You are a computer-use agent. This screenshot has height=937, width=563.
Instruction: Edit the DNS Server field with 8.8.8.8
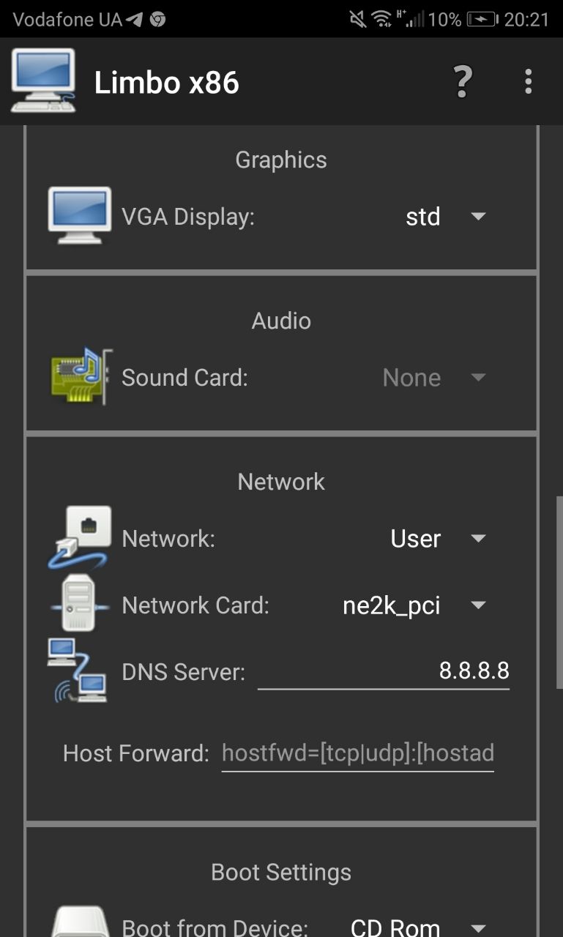[x=384, y=671]
